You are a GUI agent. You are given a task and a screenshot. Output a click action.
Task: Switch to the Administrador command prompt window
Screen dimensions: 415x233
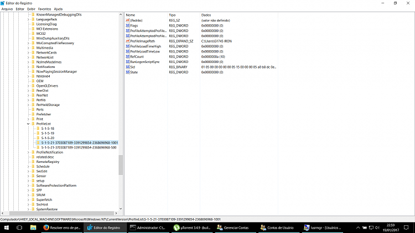click(x=148, y=227)
